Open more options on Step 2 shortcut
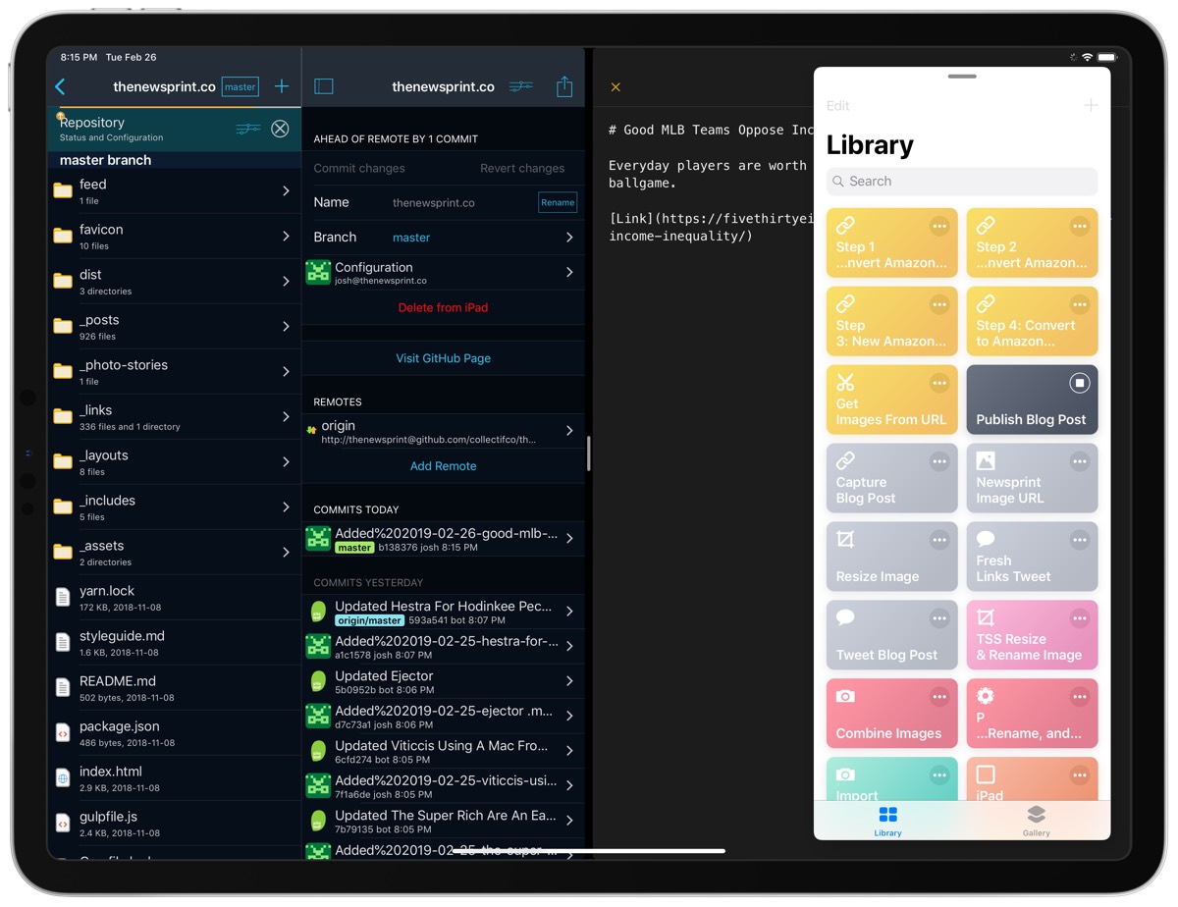The image size is (1178, 907). [1080, 227]
